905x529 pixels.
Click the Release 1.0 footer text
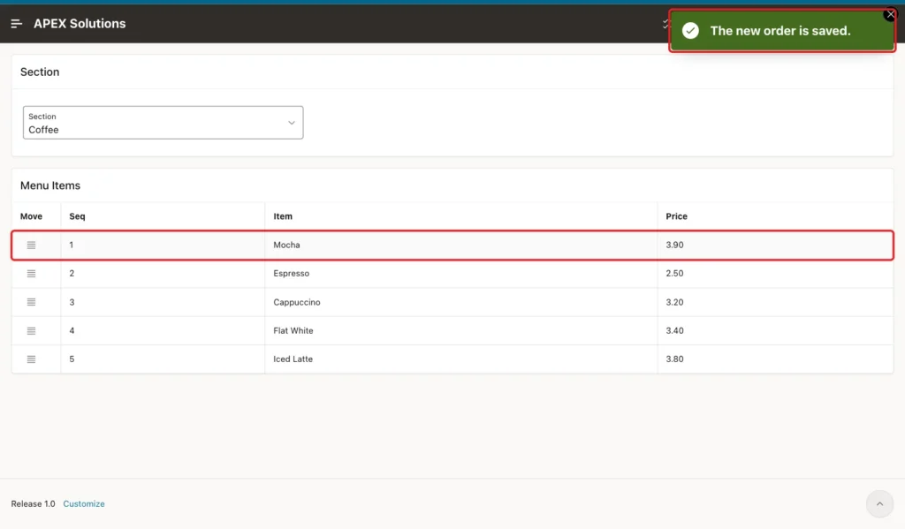pyautogui.click(x=33, y=503)
